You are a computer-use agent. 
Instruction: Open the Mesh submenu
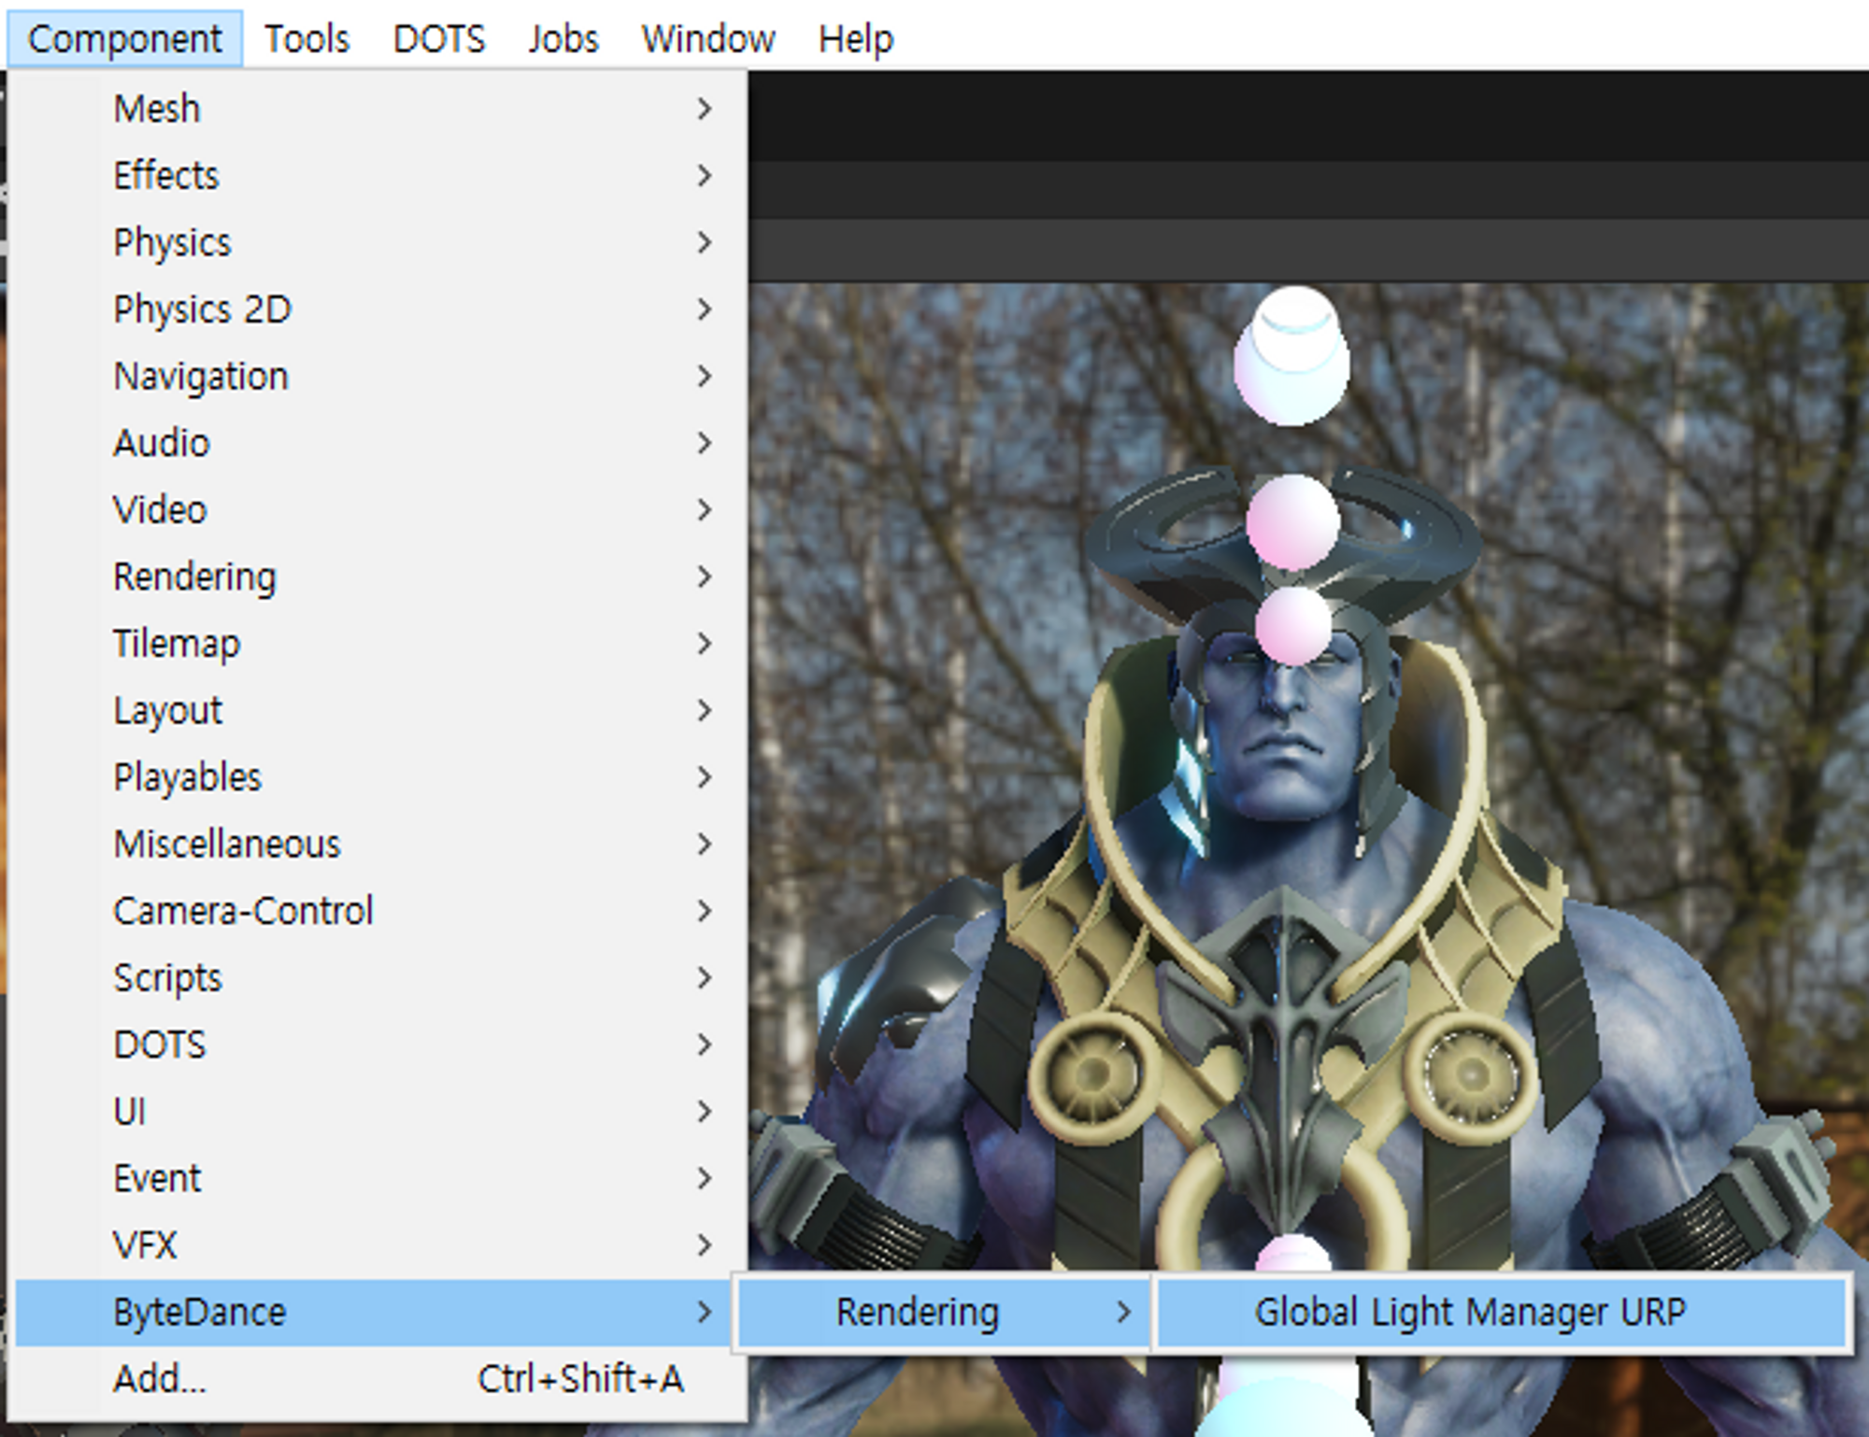tap(157, 108)
